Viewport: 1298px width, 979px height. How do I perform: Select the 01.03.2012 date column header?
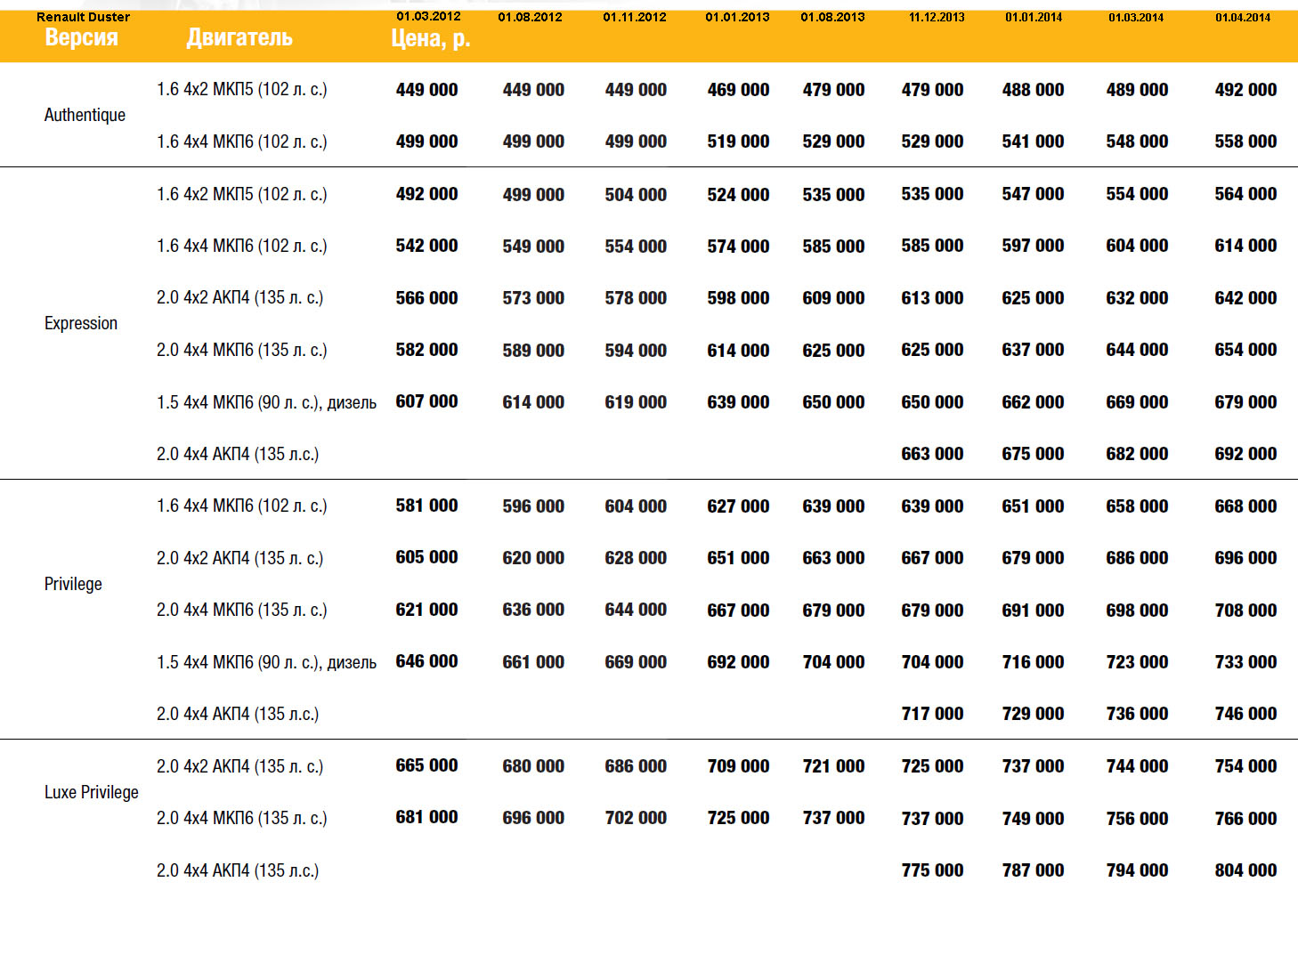tap(428, 16)
